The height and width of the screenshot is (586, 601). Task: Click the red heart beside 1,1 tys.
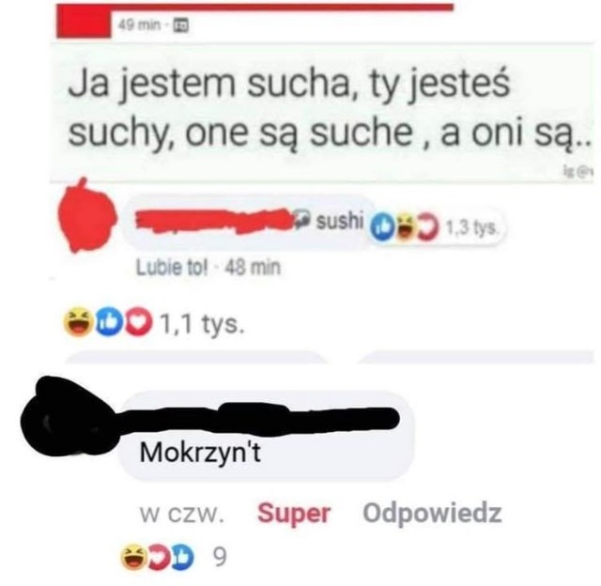(137, 322)
